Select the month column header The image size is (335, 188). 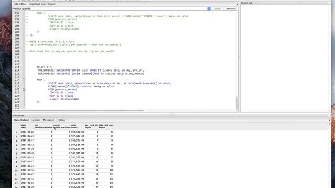[61, 126]
